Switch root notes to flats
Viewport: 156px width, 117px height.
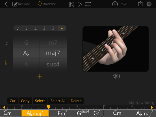(6, 63)
